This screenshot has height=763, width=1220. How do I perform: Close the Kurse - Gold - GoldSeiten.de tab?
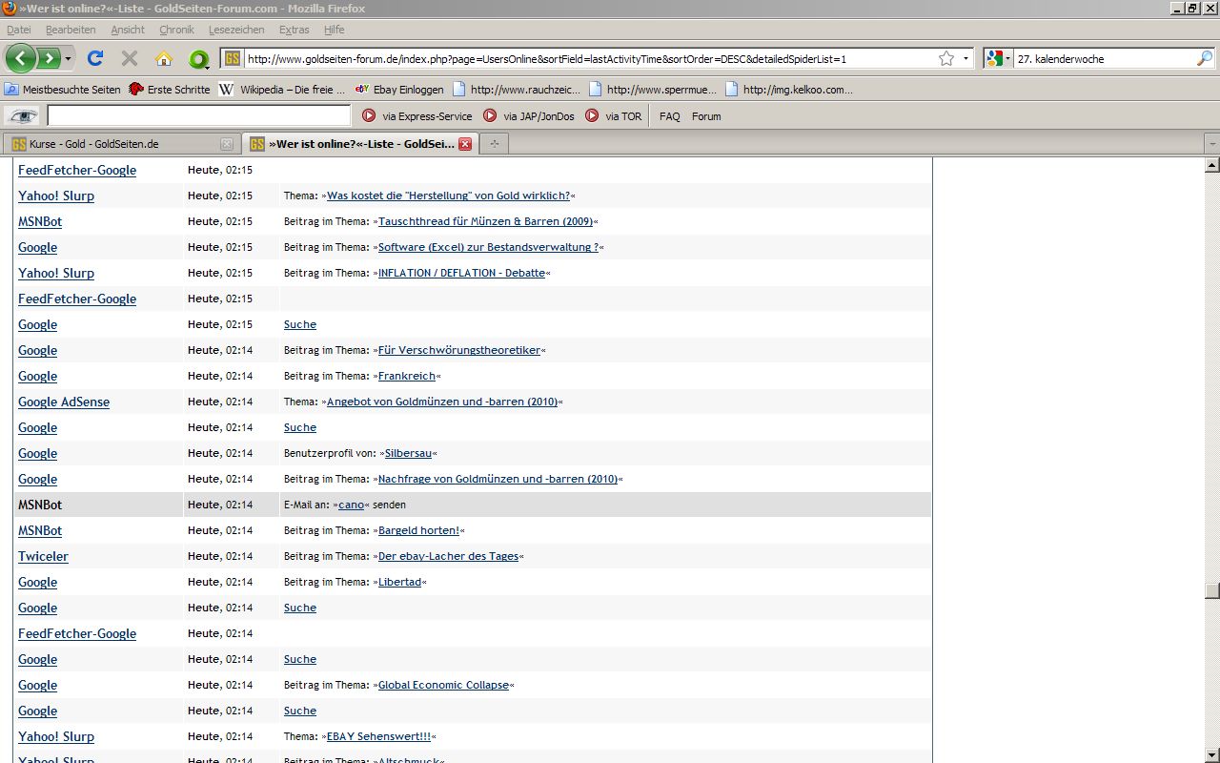pos(226,144)
